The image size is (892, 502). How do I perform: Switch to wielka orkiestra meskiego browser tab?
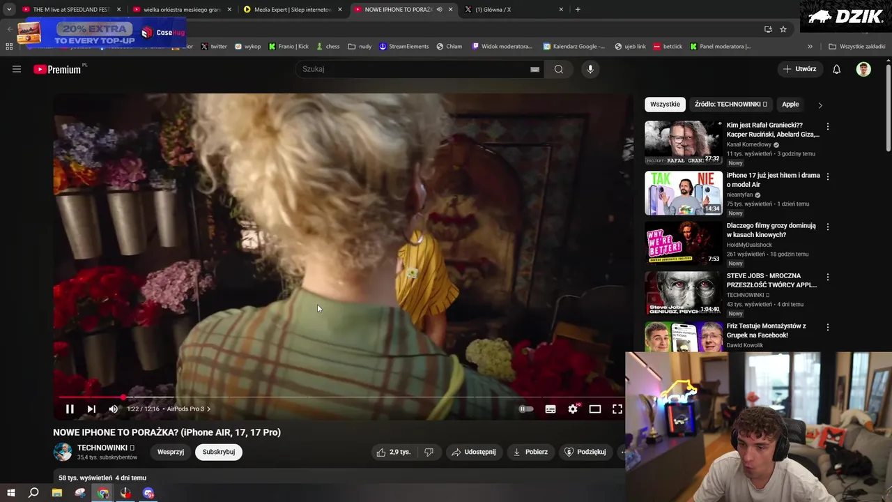pos(183,10)
